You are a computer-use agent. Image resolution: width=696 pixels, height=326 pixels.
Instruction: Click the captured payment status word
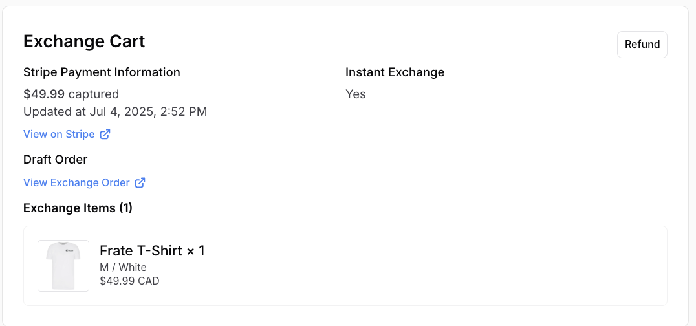(x=94, y=94)
